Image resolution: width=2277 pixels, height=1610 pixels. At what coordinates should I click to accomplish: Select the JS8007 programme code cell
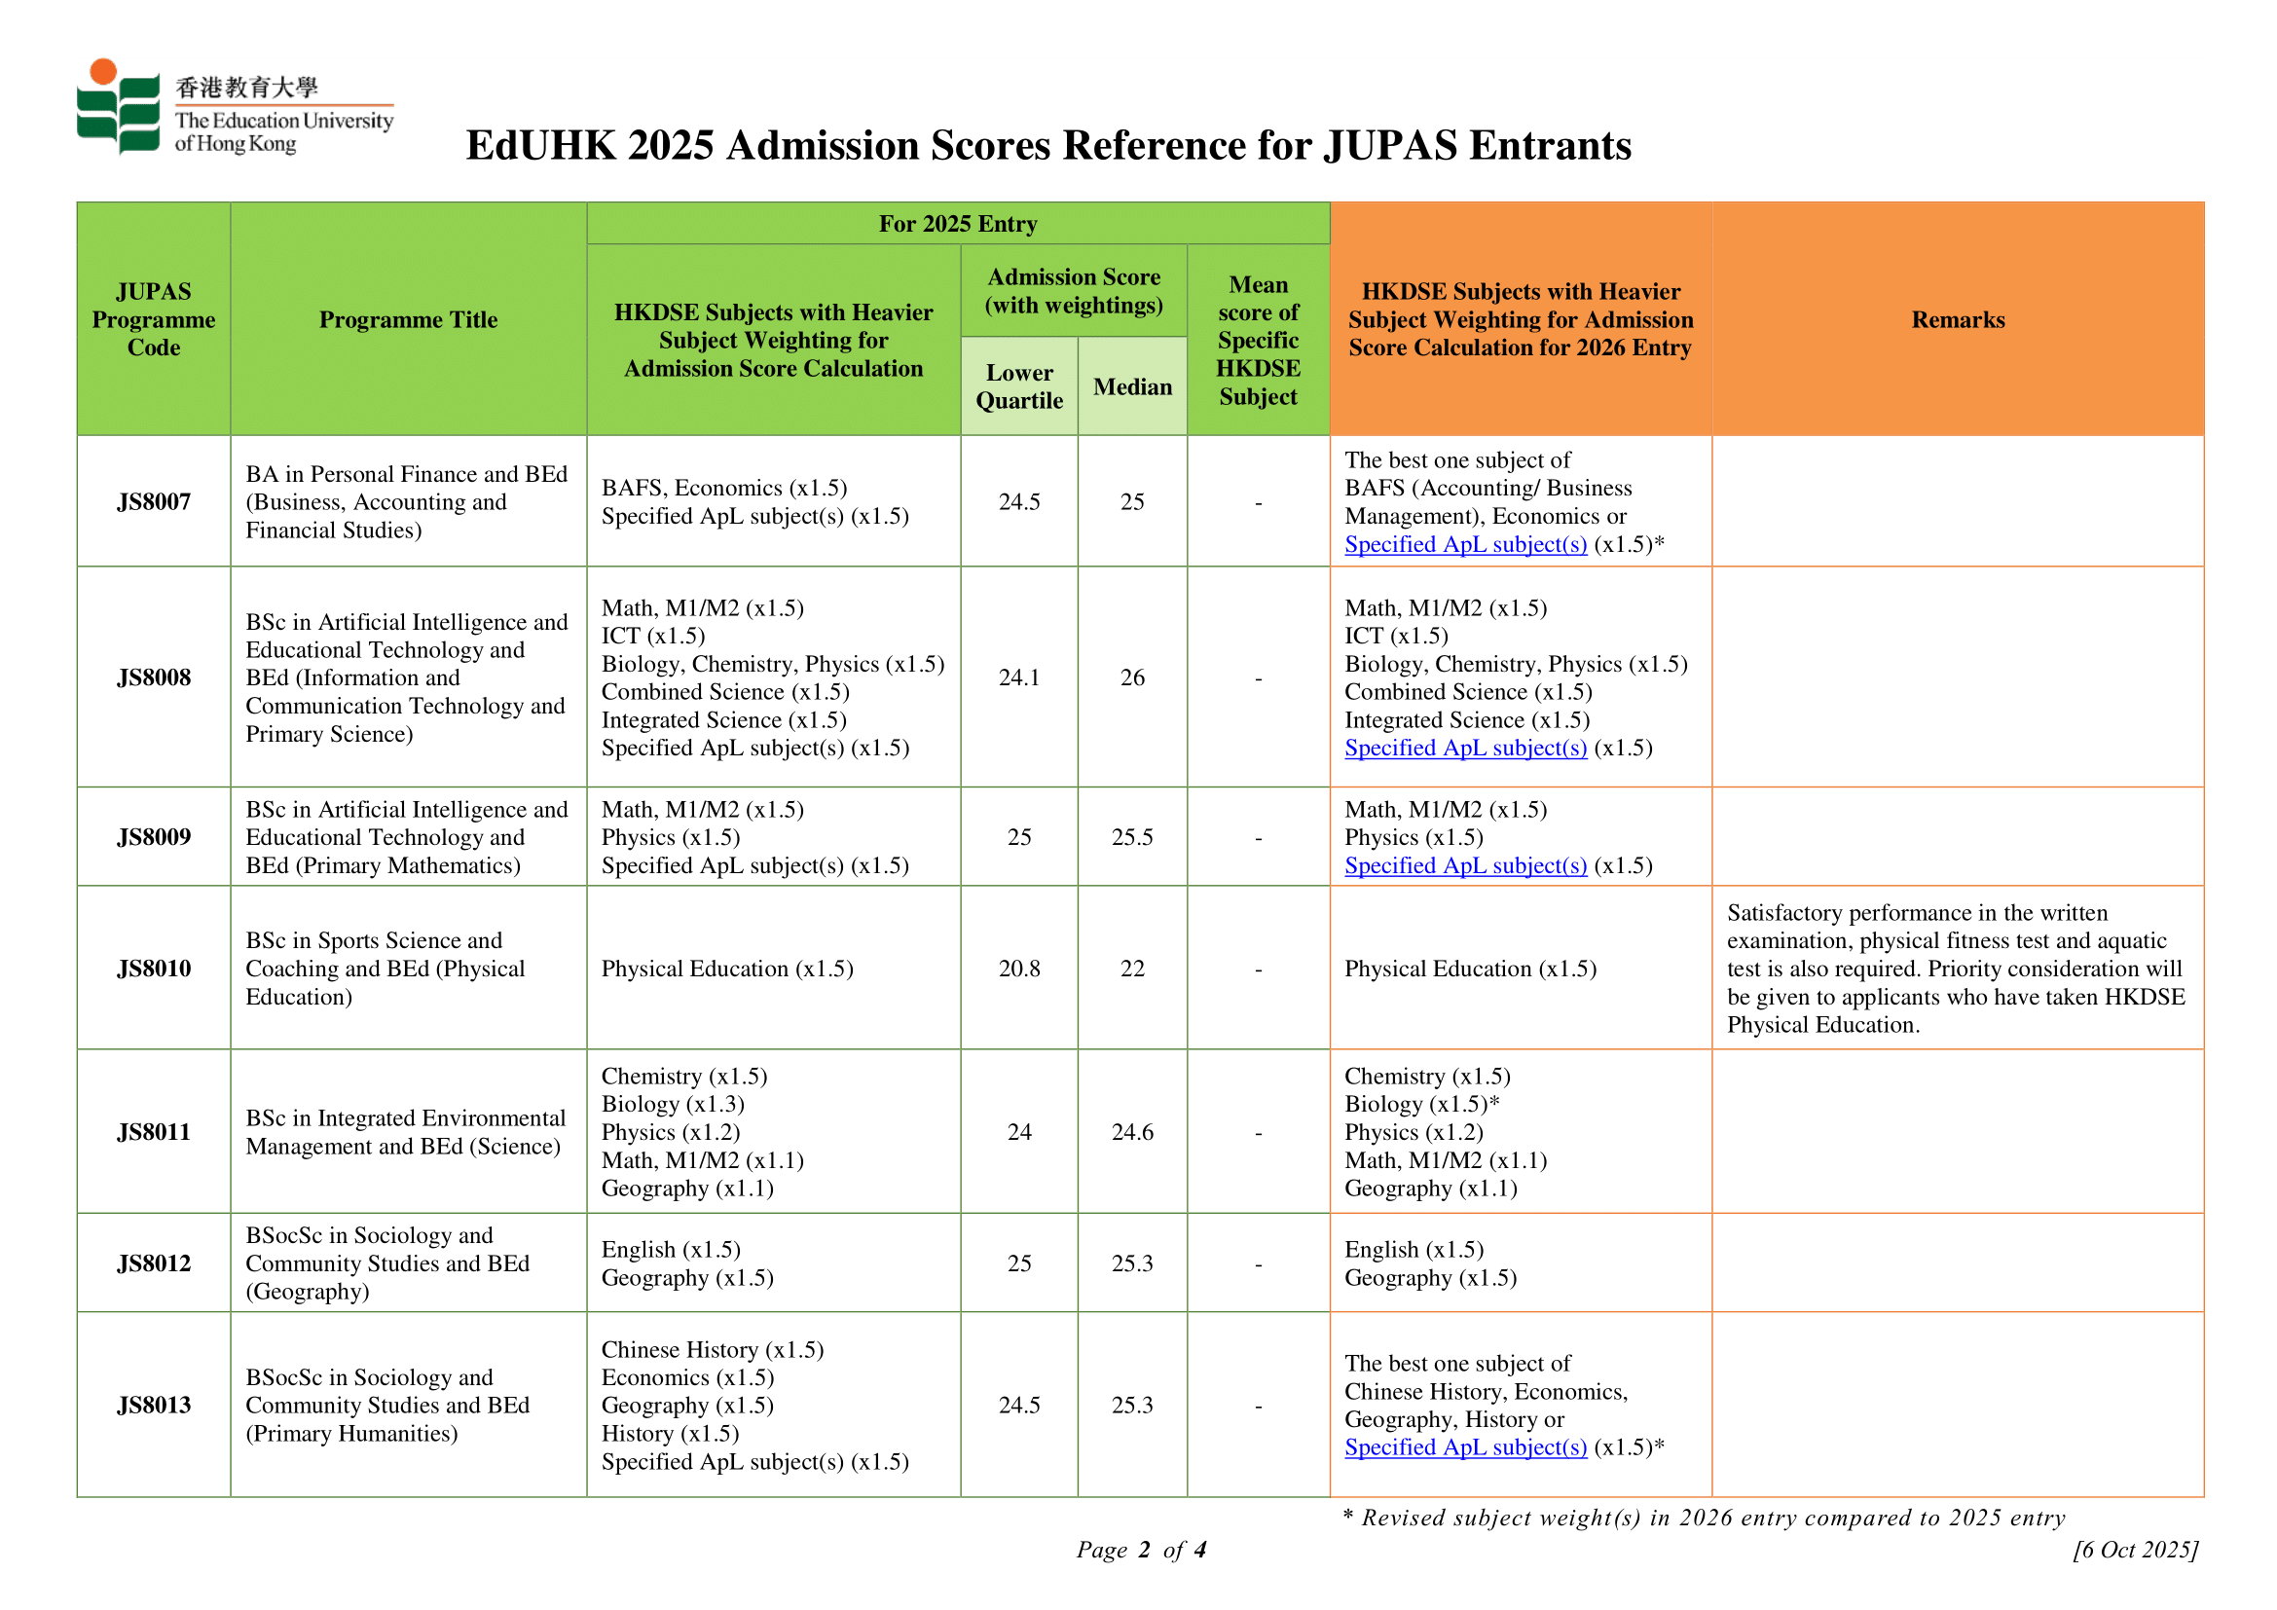click(x=154, y=501)
